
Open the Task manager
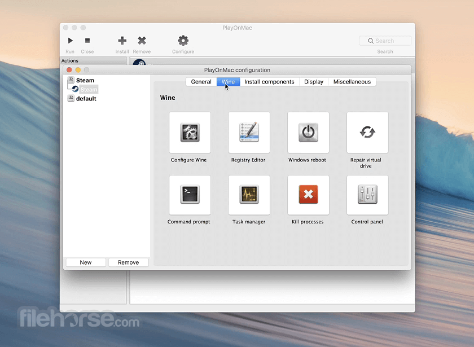click(249, 195)
